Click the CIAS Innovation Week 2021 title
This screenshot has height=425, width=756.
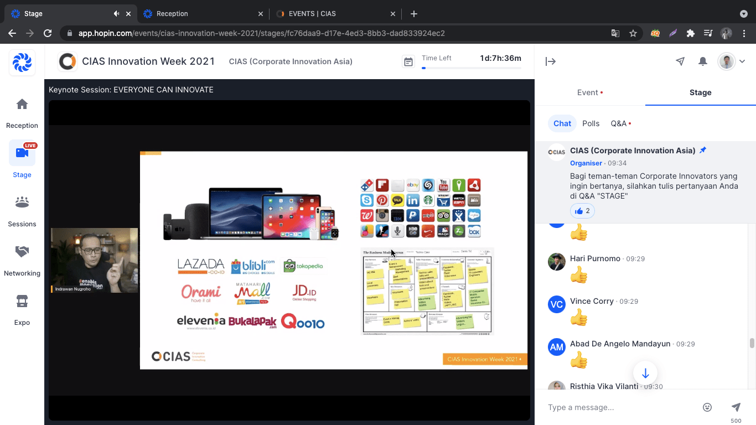pos(148,61)
